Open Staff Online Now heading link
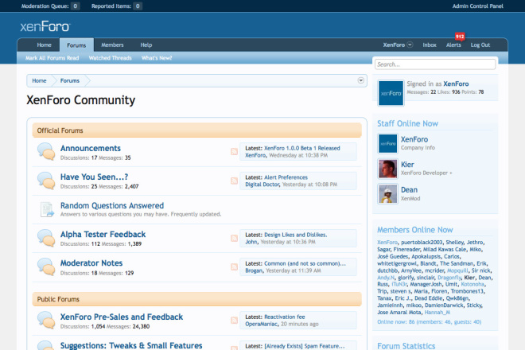Viewport: 525px width, 350px height. click(407, 123)
